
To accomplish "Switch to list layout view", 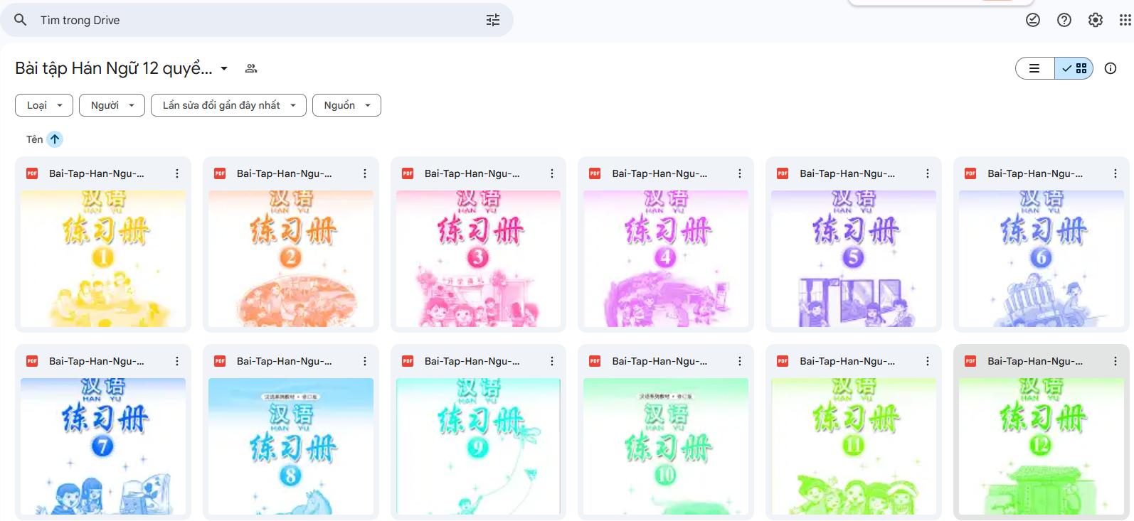I will click(1034, 68).
